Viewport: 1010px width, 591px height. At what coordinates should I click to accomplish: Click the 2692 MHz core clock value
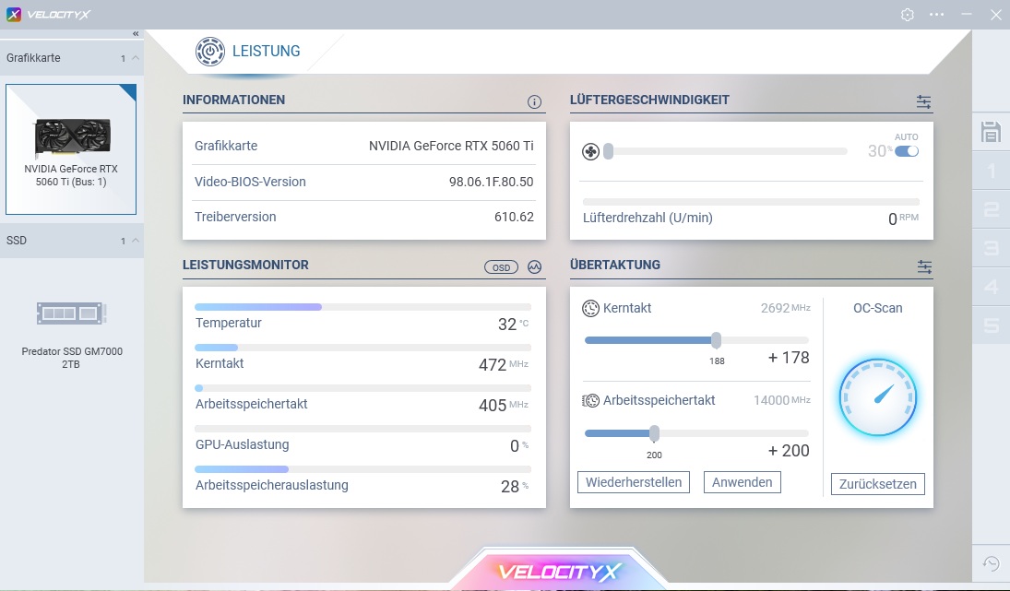785,308
